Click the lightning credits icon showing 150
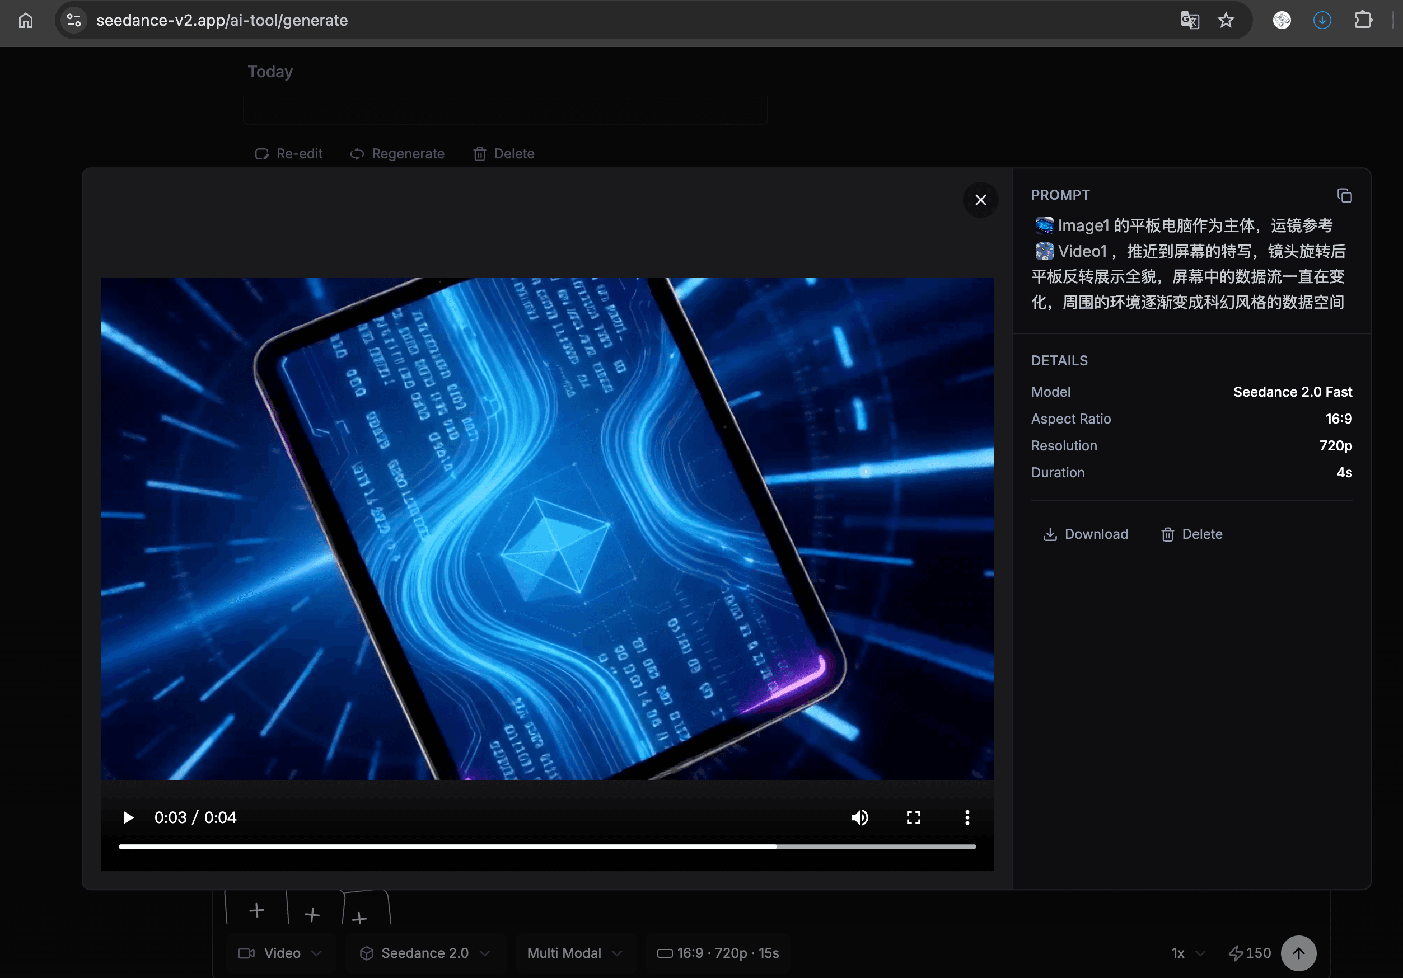This screenshot has height=978, width=1403. (x=1236, y=953)
